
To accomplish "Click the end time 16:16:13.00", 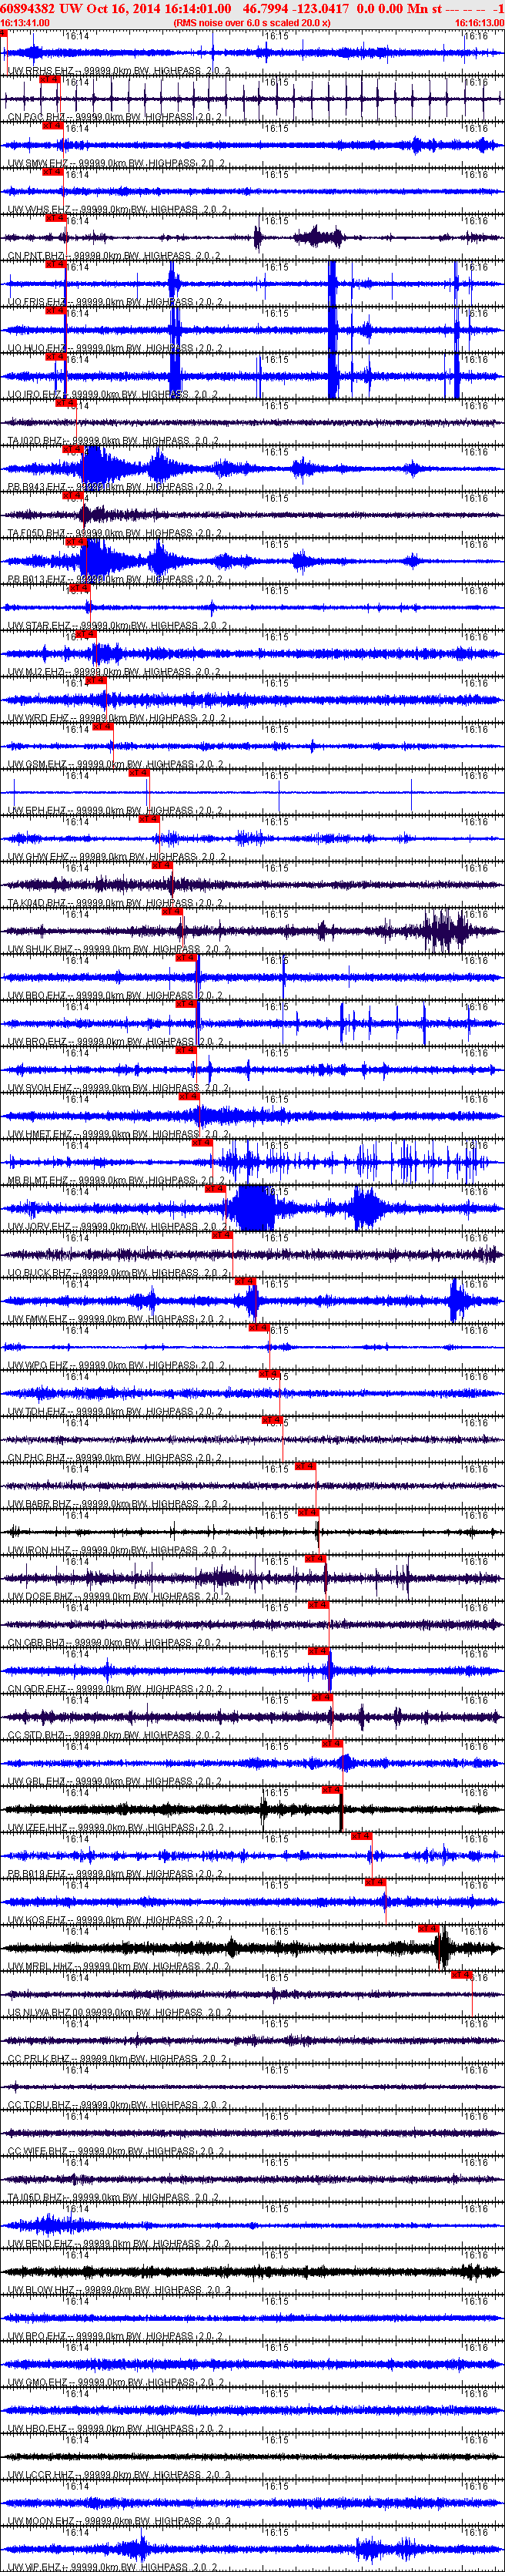I will click(x=480, y=22).
